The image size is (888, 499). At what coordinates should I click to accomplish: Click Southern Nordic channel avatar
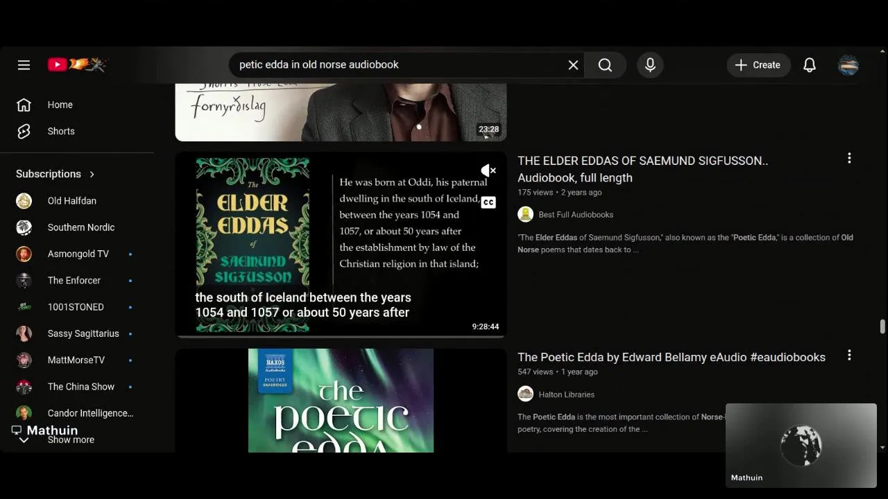point(24,227)
